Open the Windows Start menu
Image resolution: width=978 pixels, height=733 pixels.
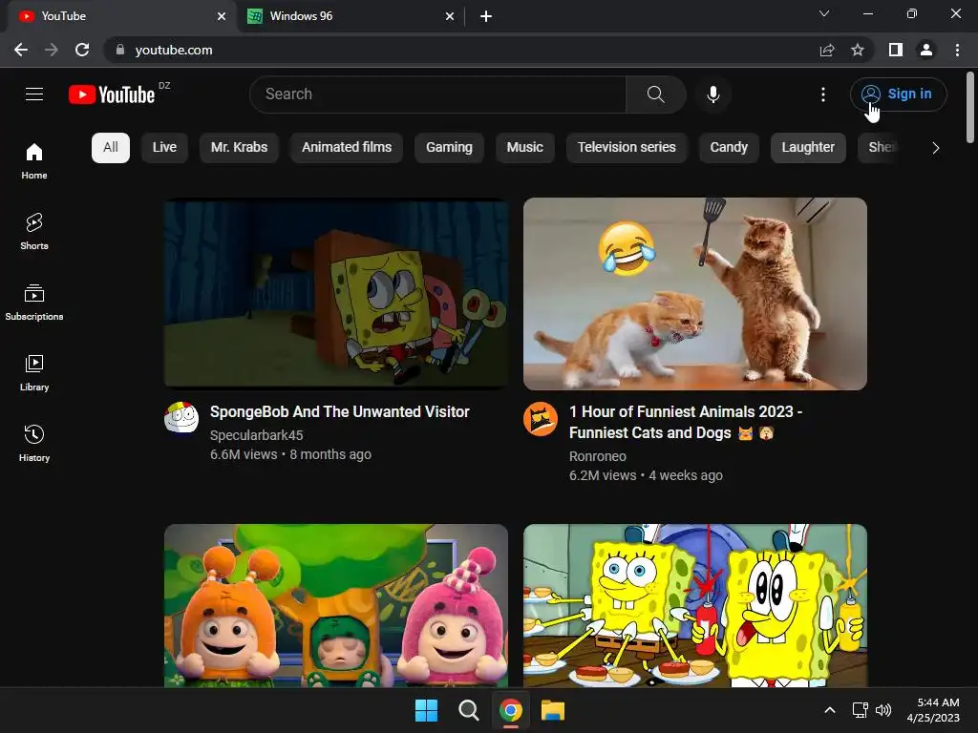(427, 710)
